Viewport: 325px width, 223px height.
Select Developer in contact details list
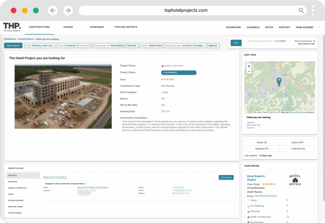point(13,182)
